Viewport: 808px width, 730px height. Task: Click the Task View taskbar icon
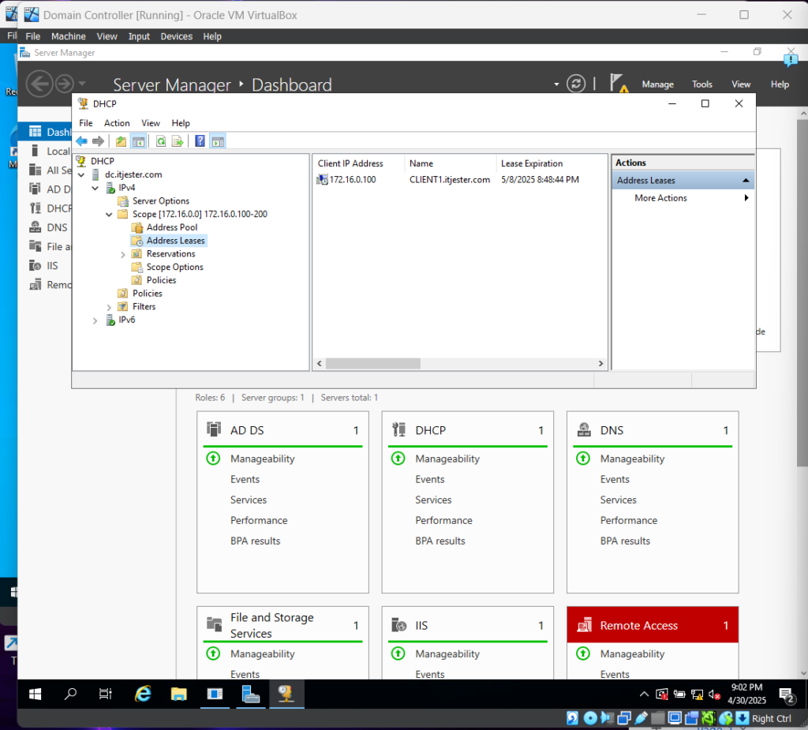pyautogui.click(x=105, y=694)
